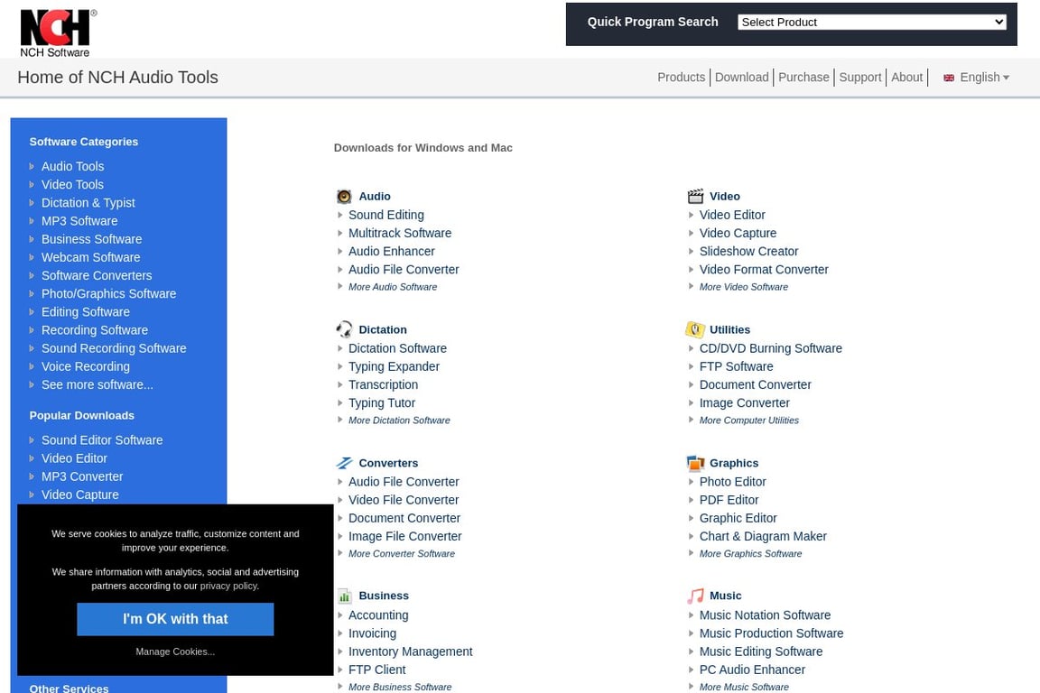Viewport: 1040px width, 693px height.
Task: Open the About menu item
Action: [x=906, y=78]
